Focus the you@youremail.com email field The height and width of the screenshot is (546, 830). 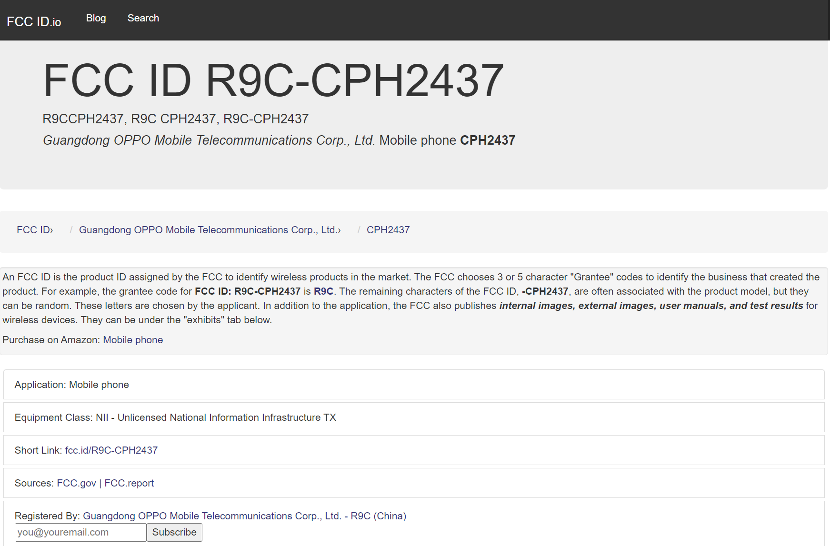[x=80, y=532]
